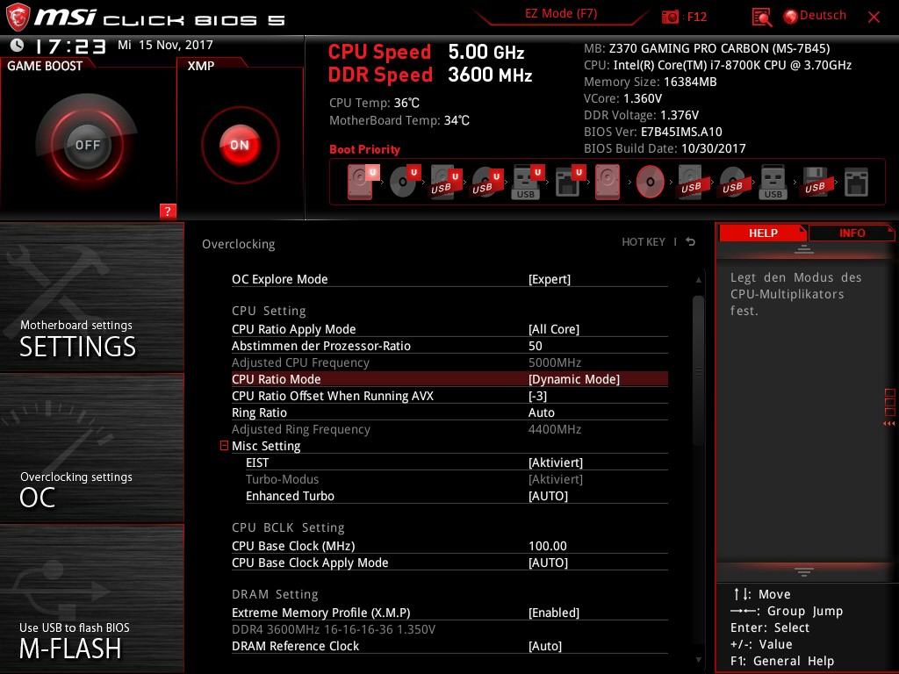Click the settings list scrollbar thumb
This screenshot has width=899, height=674.
point(698,369)
